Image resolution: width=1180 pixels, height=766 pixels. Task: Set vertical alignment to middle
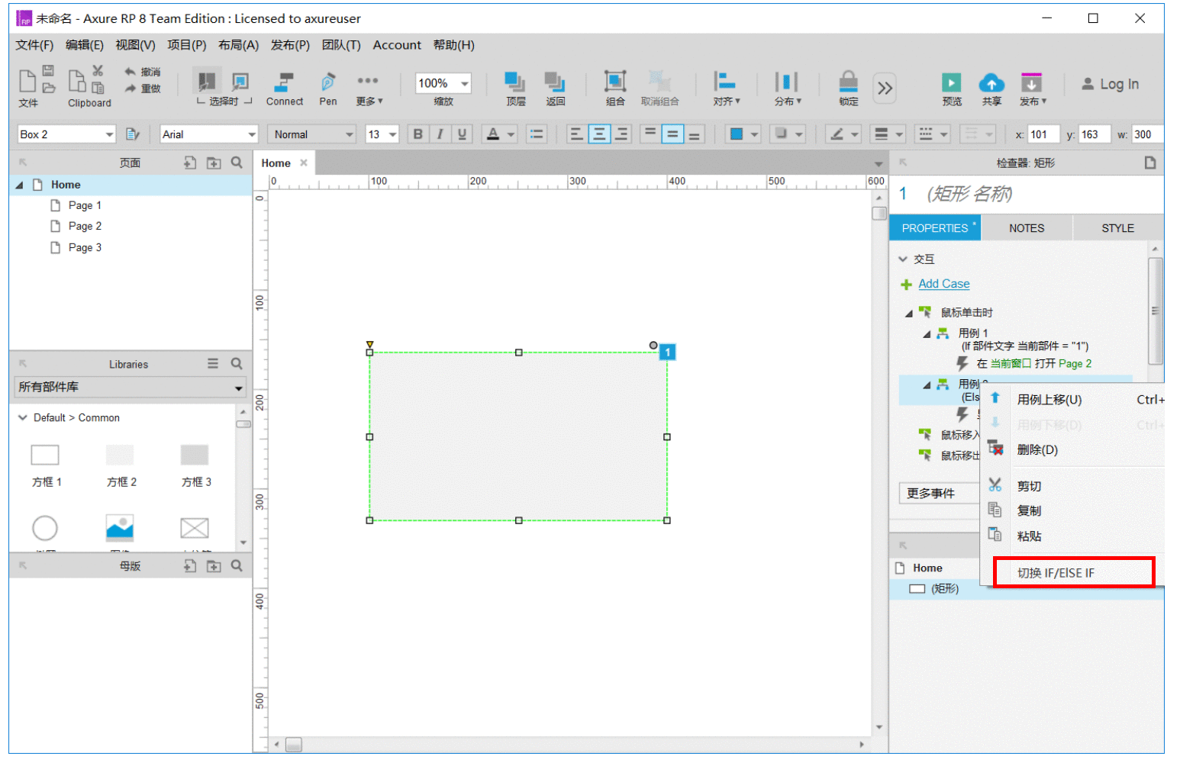coord(672,134)
